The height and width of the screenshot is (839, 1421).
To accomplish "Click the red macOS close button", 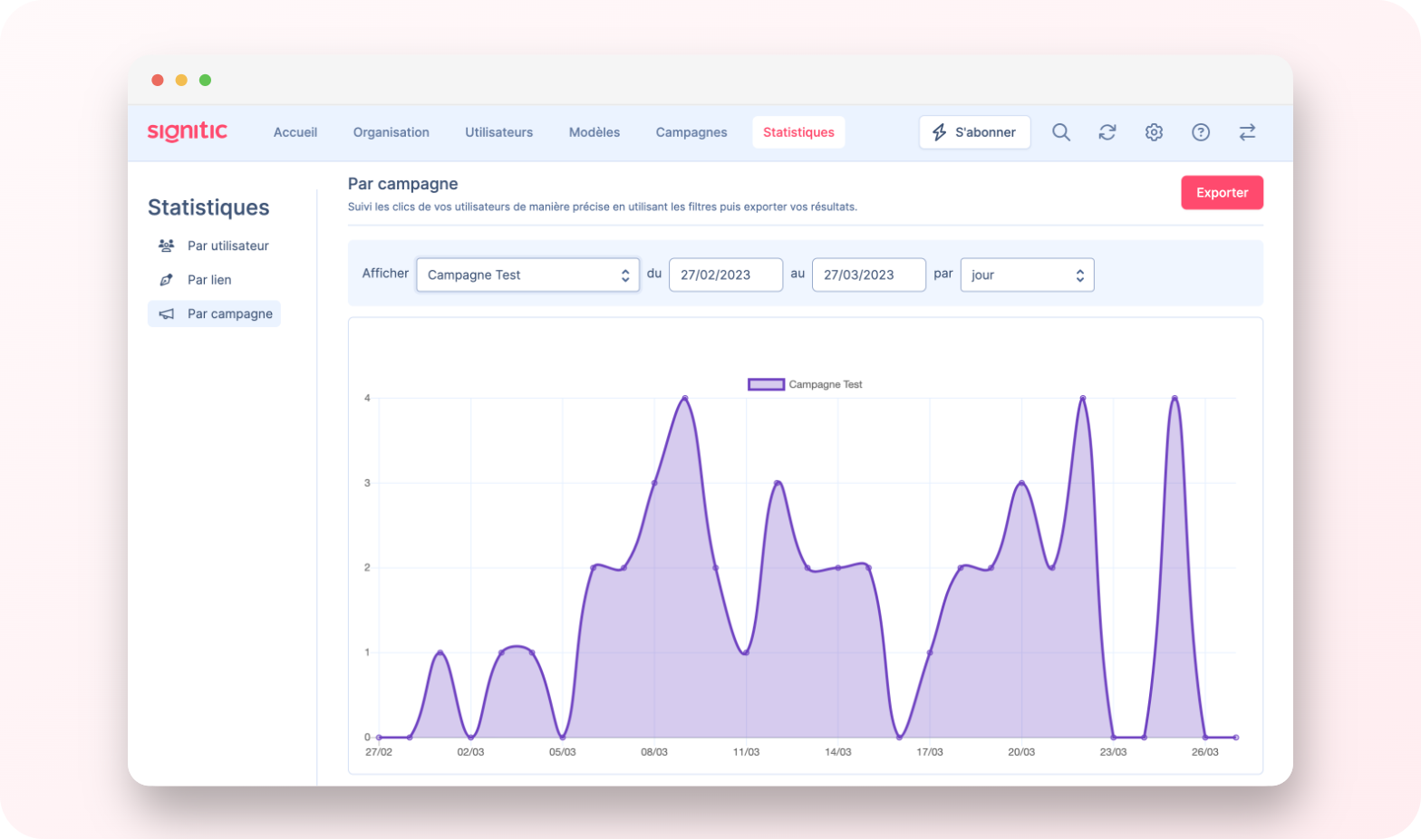I will tap(158, 80).
